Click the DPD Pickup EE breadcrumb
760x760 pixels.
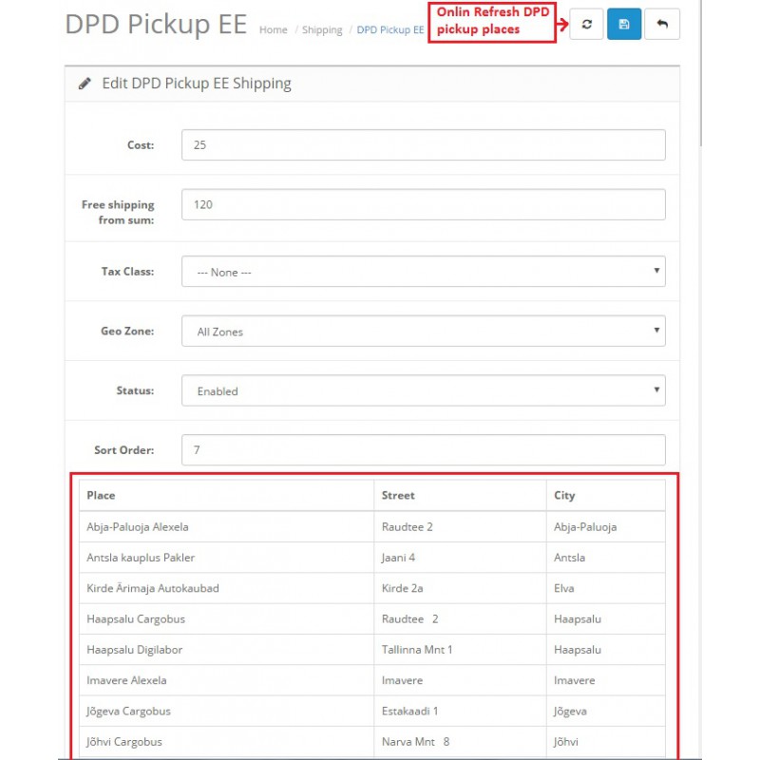pos(390,30)
